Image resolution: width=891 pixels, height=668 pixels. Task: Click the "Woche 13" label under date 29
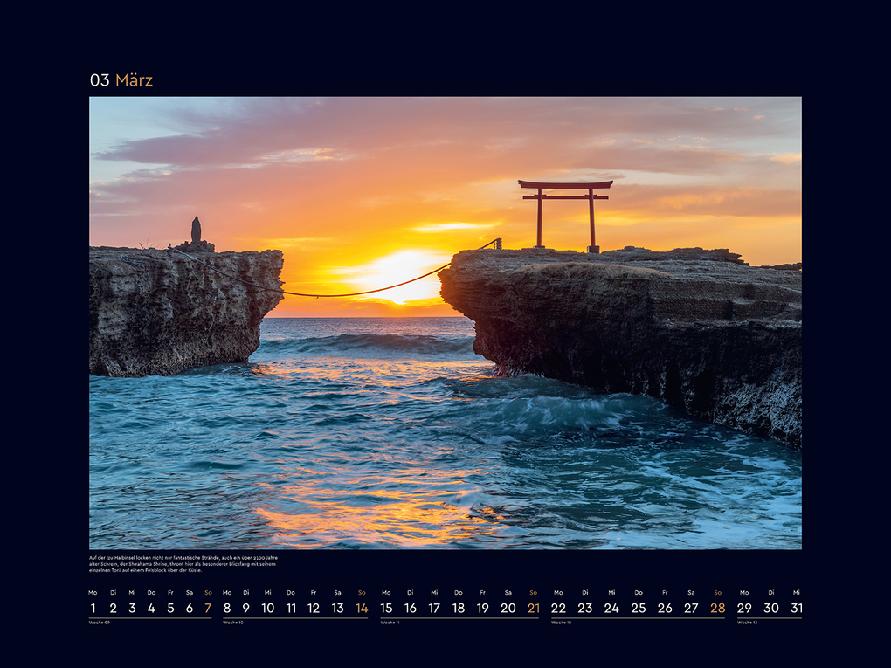[746, 623]
